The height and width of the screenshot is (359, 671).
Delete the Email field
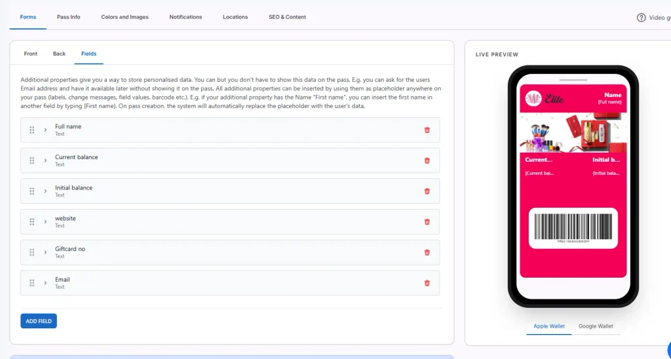[427, 283]
